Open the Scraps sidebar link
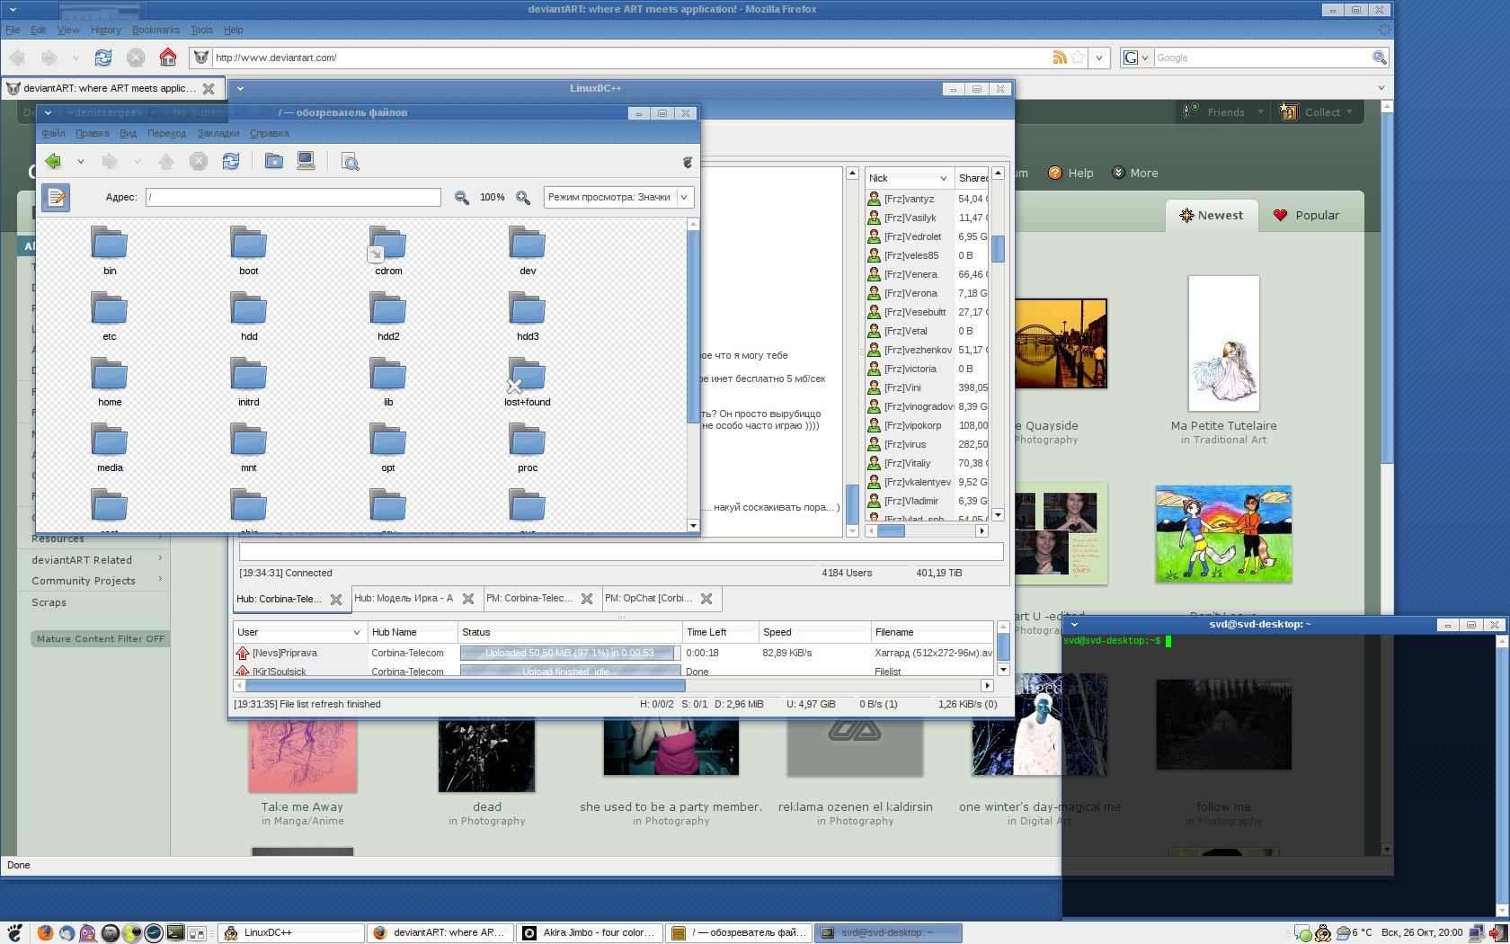 (49, 602)
